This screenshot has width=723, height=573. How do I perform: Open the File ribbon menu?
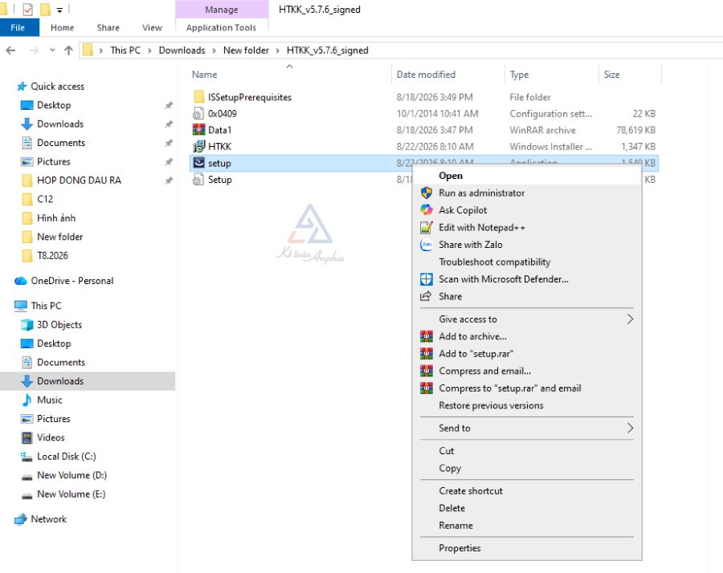18,27
